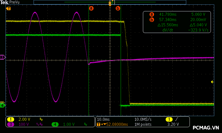Click the yellow trigger level arrow on right edge
Screen dimensions: 222x133
[x=212, y=82]
